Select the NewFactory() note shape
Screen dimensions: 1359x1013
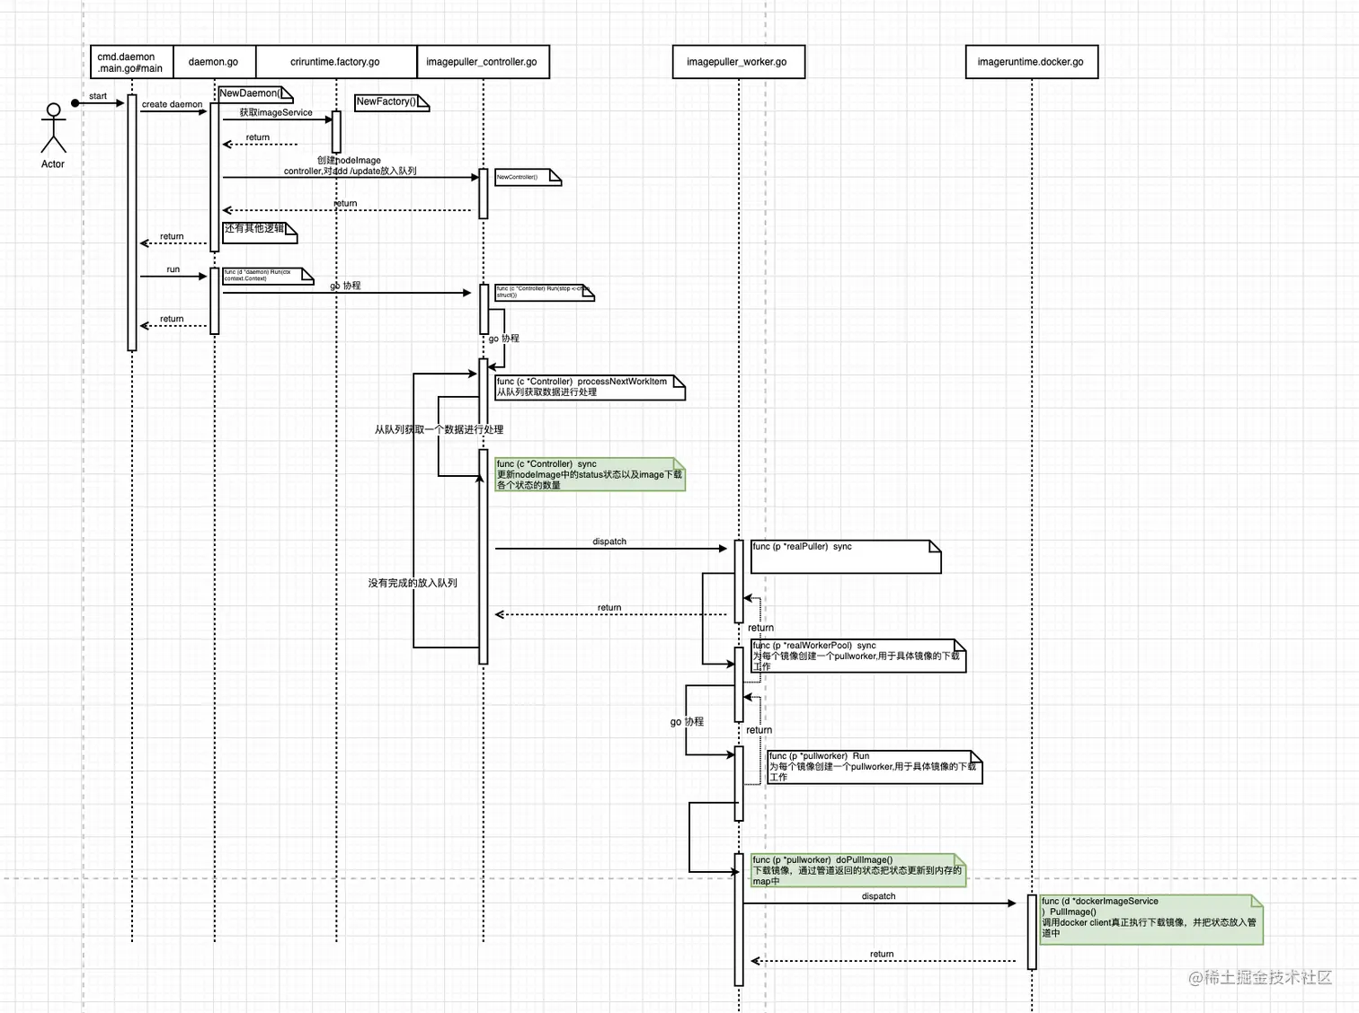(x=390, y=101)
